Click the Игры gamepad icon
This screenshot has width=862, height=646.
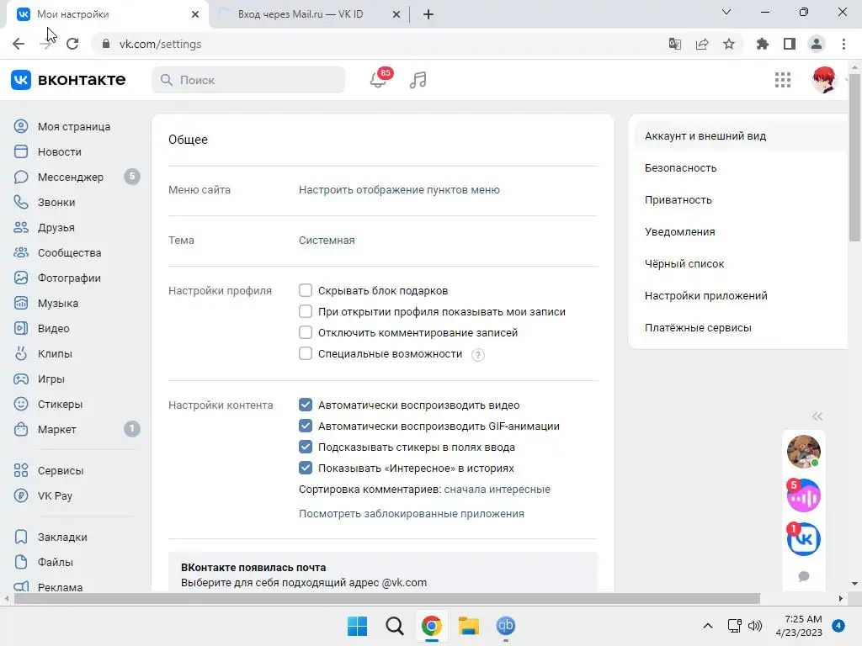pyautogui.click(x=21, y=379)
